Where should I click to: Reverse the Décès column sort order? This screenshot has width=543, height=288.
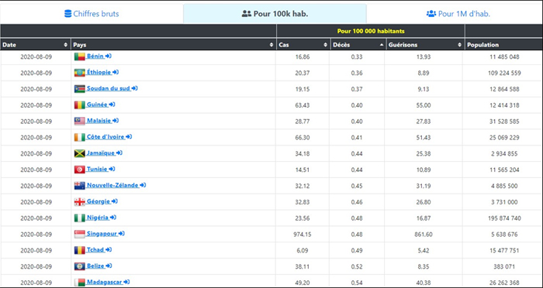pyautogui.click(x=382, y=45)
